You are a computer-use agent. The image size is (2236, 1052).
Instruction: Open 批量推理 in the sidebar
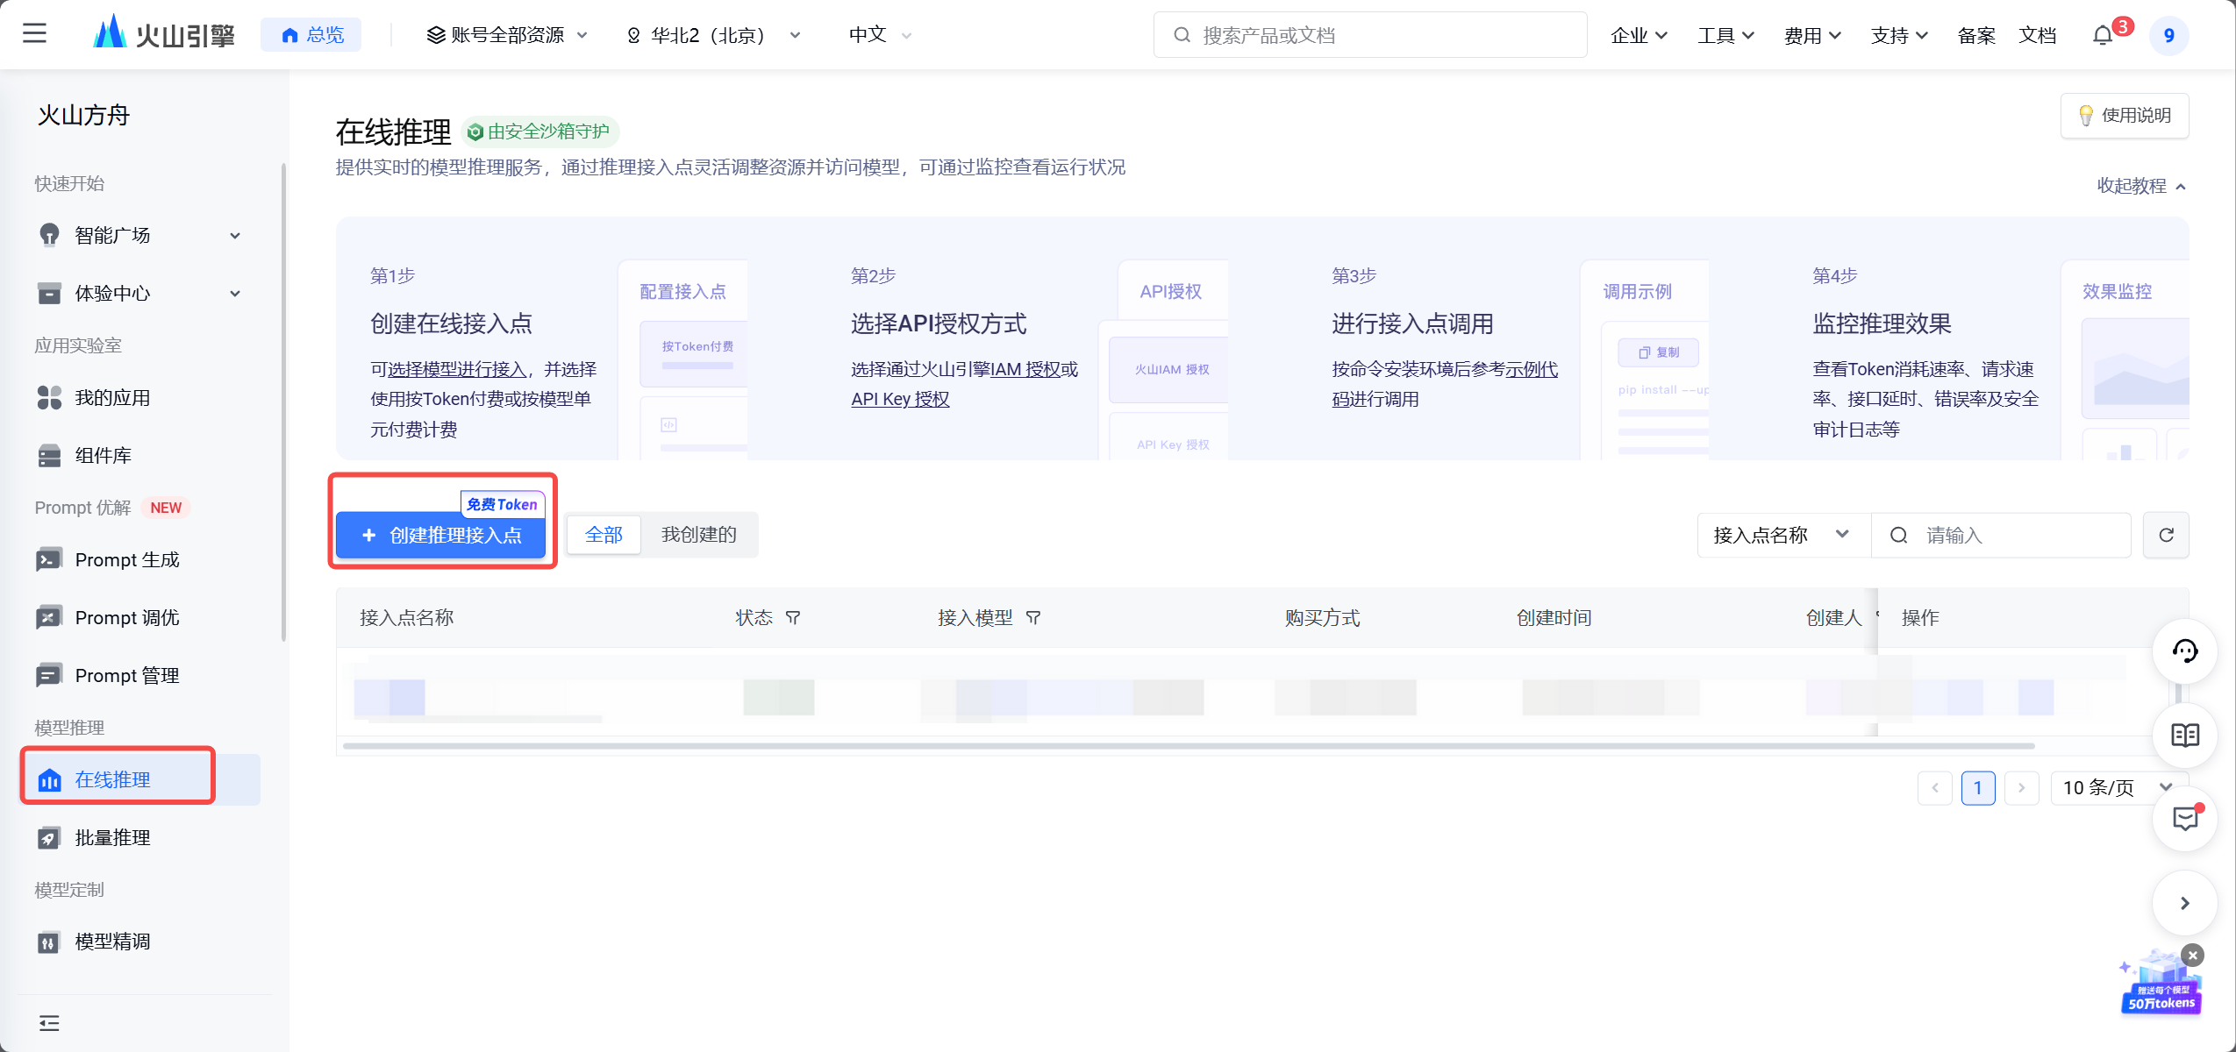[x=112, y=837]
